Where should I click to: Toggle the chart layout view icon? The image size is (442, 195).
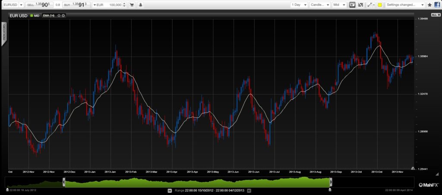[x=360, y=5]
